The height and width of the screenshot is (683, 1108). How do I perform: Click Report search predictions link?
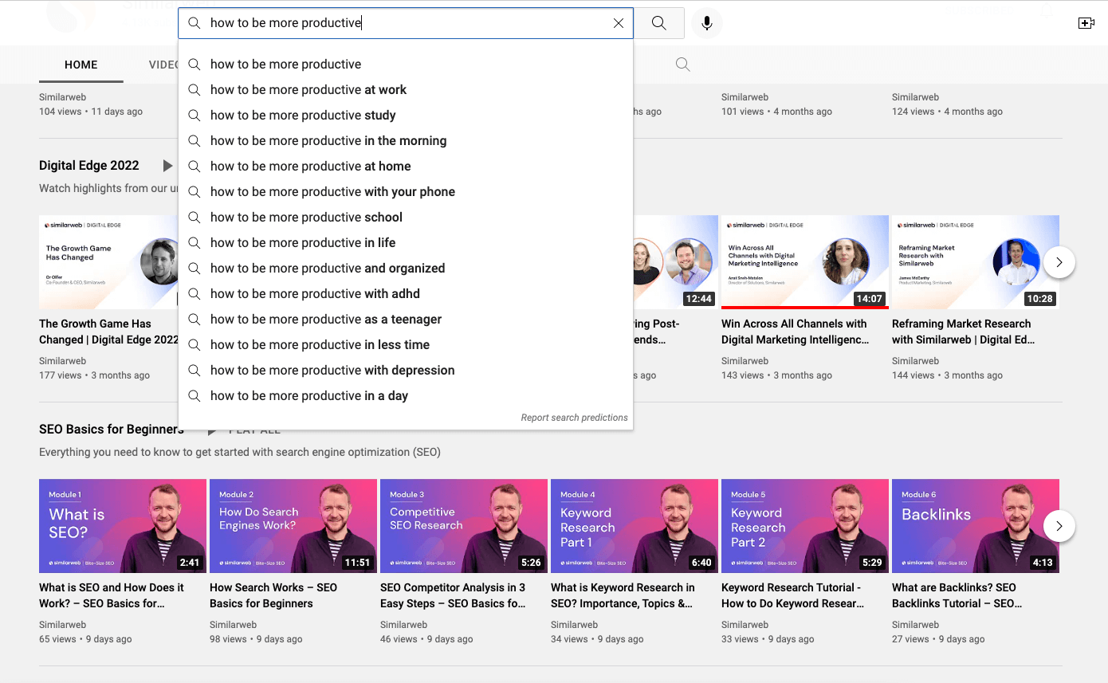point(574,418)
